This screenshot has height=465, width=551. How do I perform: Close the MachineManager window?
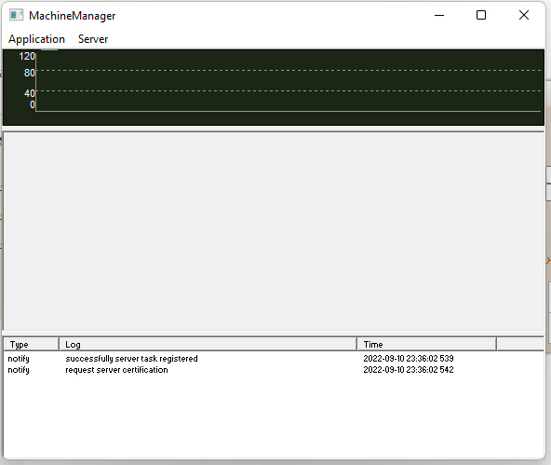tap(524, 15)
